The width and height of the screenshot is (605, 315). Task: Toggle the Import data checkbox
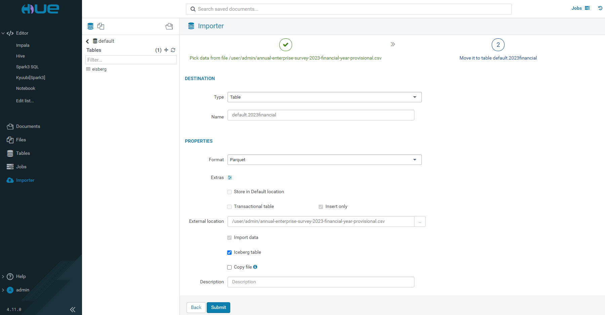point(230,238)
